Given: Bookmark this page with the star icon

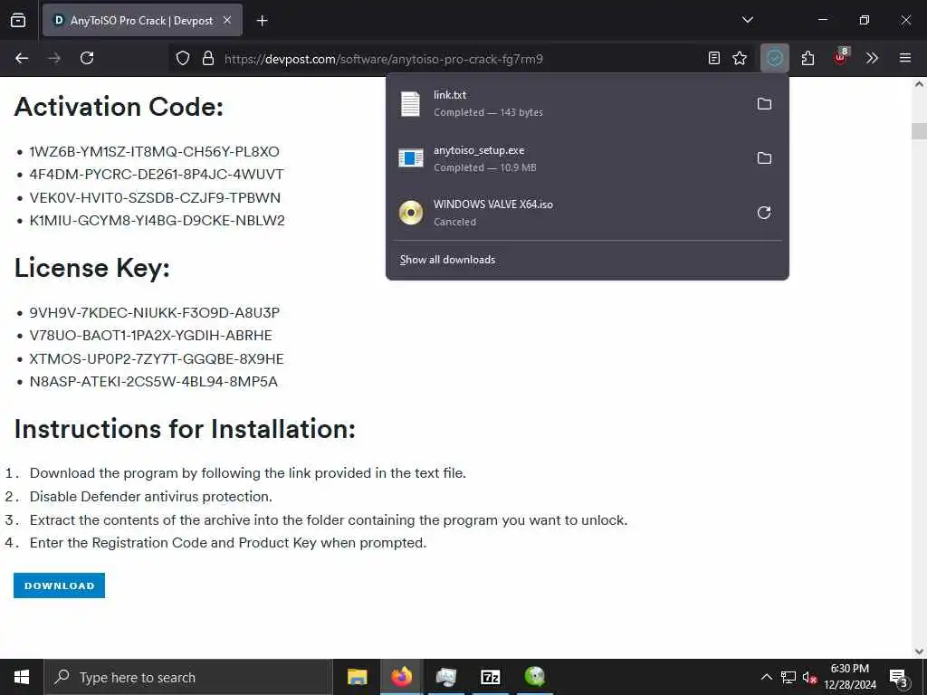Looking at the screenshot, I should (740, 58).
